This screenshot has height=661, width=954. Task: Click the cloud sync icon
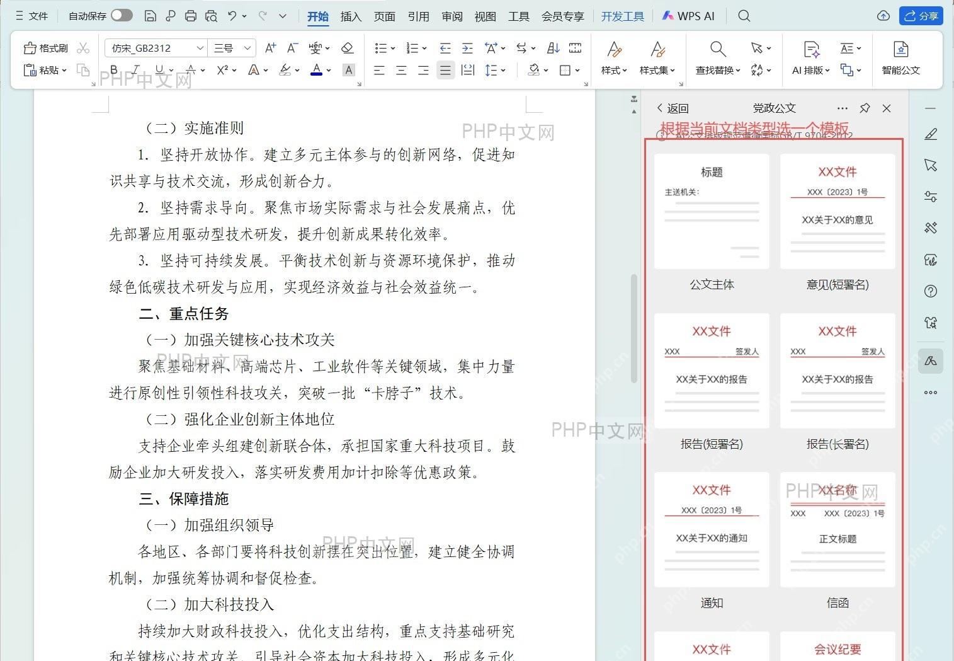[883, 16]
